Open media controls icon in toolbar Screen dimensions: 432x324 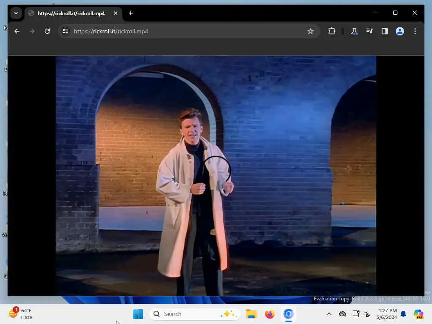tap(370, 31)
